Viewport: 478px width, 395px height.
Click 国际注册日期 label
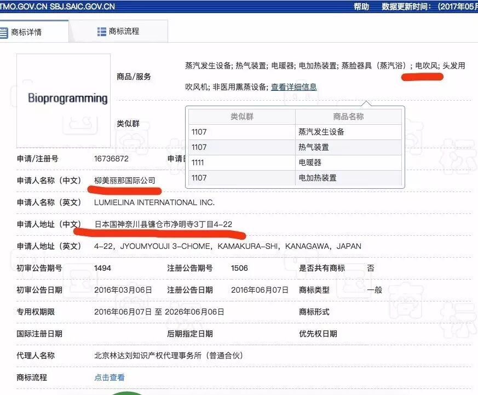pyautogui.click(x=39, y=334)
